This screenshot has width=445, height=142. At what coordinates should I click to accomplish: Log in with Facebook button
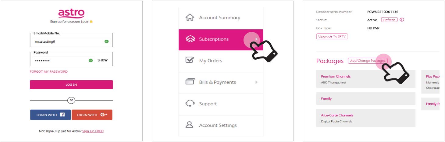(x=50, y=115)
